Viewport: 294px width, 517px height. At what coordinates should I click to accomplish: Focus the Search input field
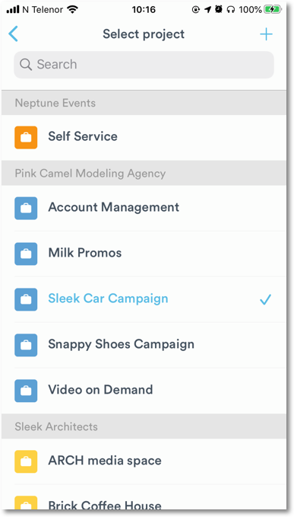[x=144, y=65]
